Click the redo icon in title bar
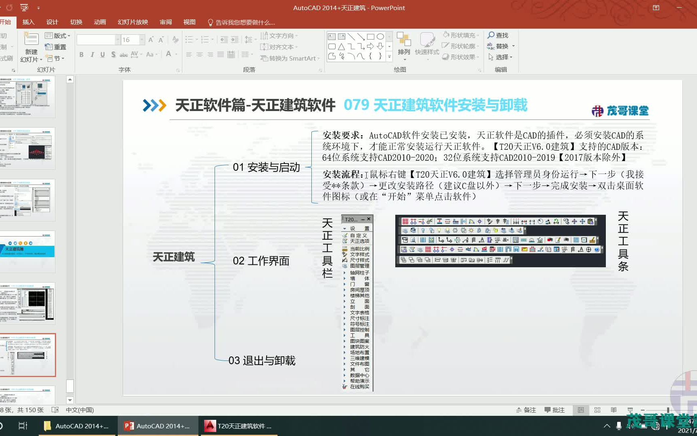The height and width of the screenshot is (436, 697). (9, 8)
